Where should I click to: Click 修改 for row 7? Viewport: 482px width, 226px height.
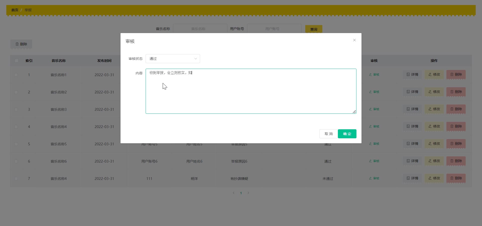tap(434, 178)
